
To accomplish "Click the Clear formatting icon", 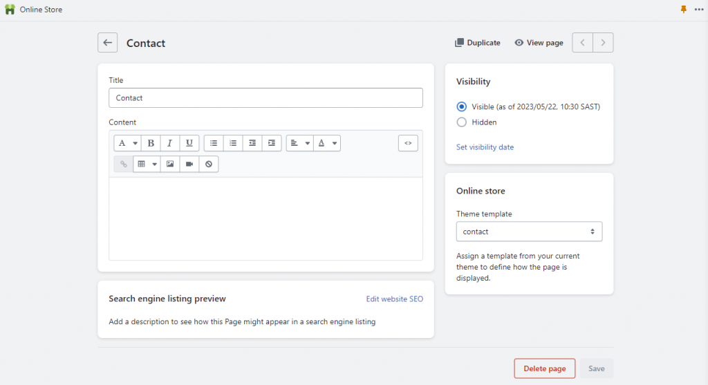I will (x=209, y=165).
